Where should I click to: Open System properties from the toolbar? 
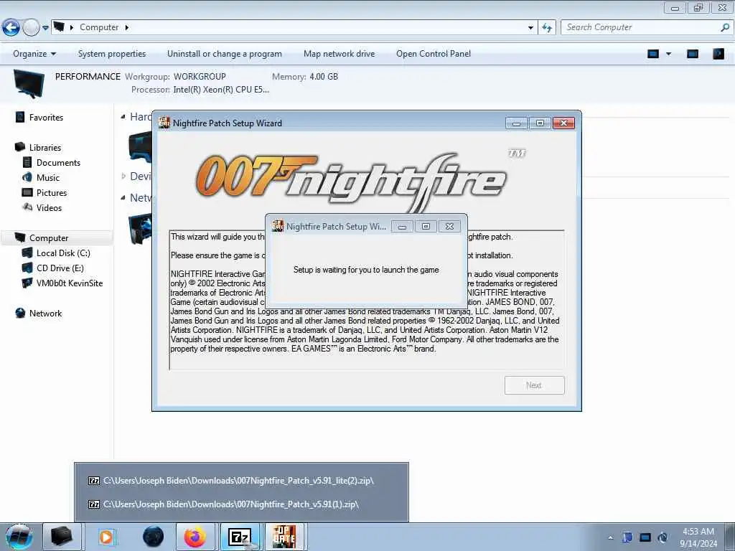(x=111, y=54)
